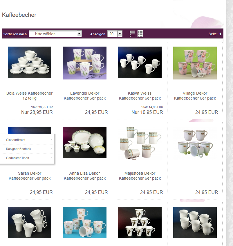Open Lavendel Dekor Kaffeebecher product link
The width and height of the screenshot is (233, 246).
[x=85, y=95]
